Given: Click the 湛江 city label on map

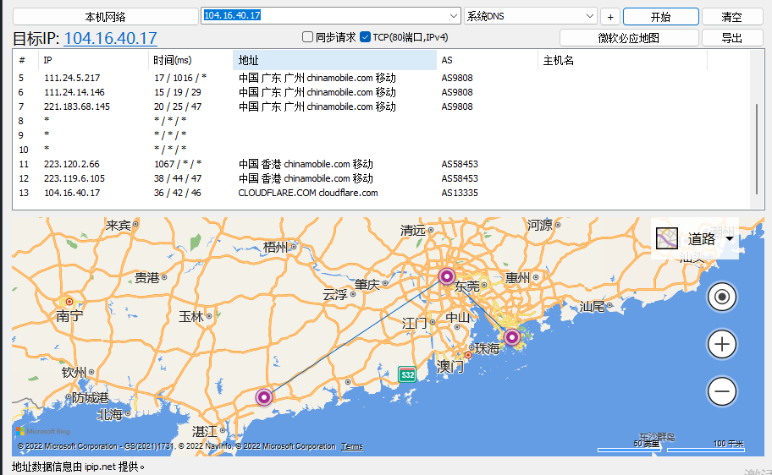Looking at the screenshot, I should pyautogui.click(x=206, y=432).
